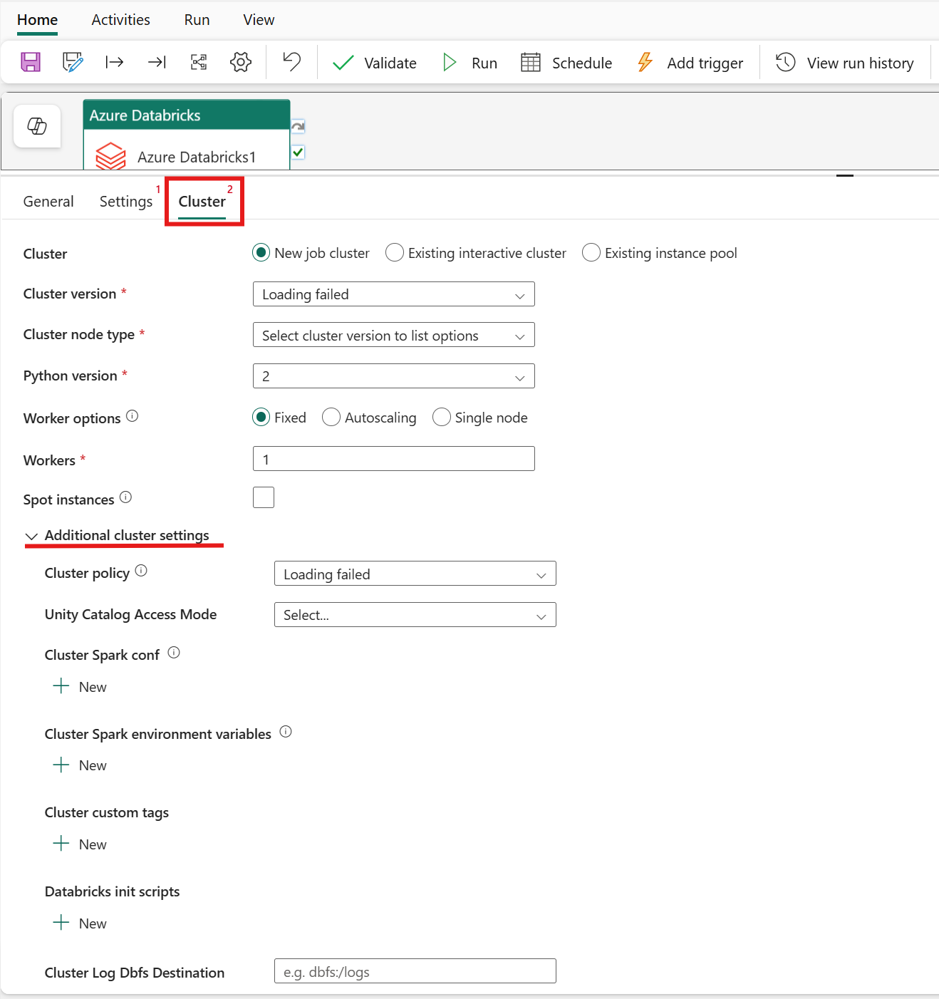Click New under Cluster Spark conf
This screenshot has width=939, height=999.
point(79,686)
